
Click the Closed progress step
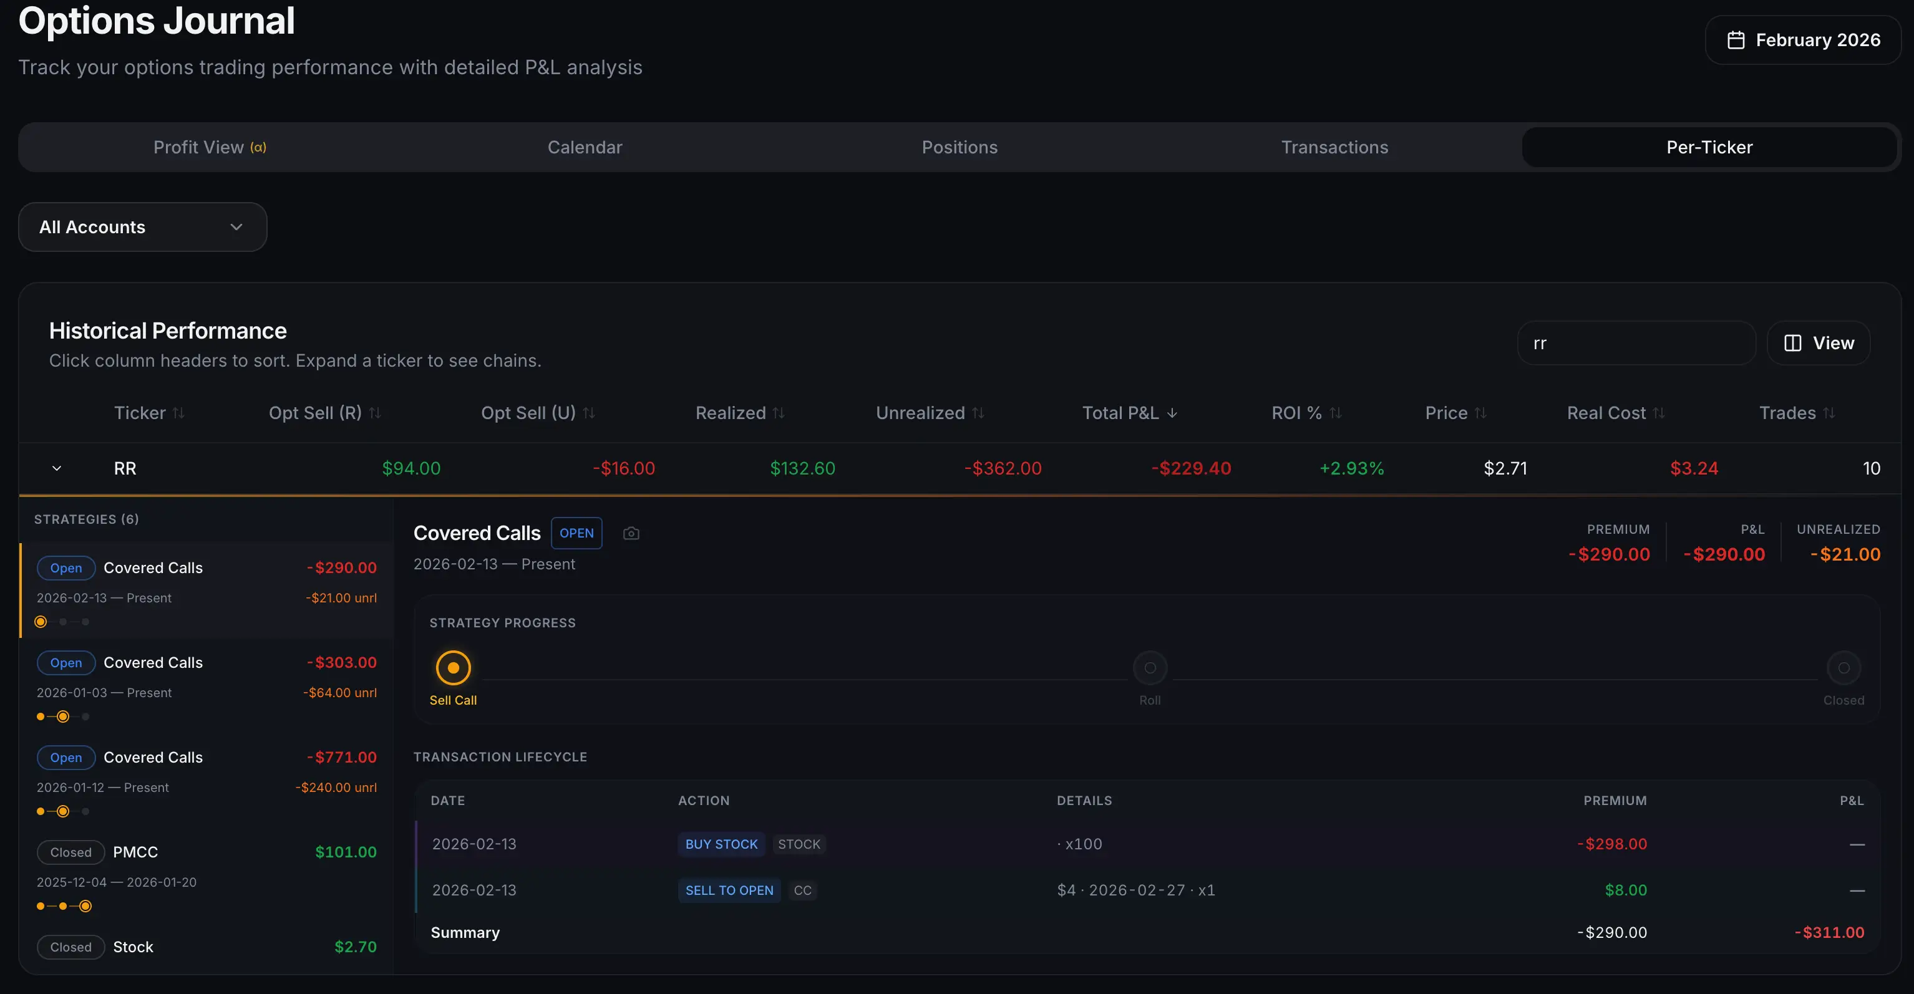tap(1844, 668)
